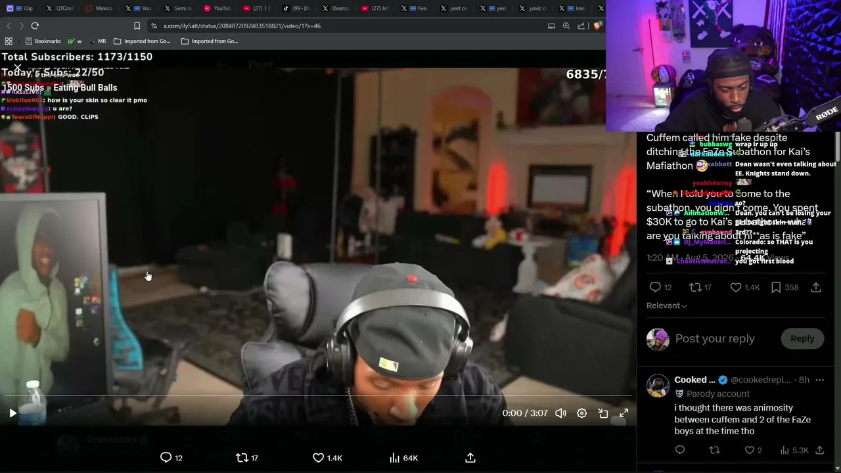The image size is (841, 473).
Task: Submit with the Reply button
Action: [x=802, y=339]
